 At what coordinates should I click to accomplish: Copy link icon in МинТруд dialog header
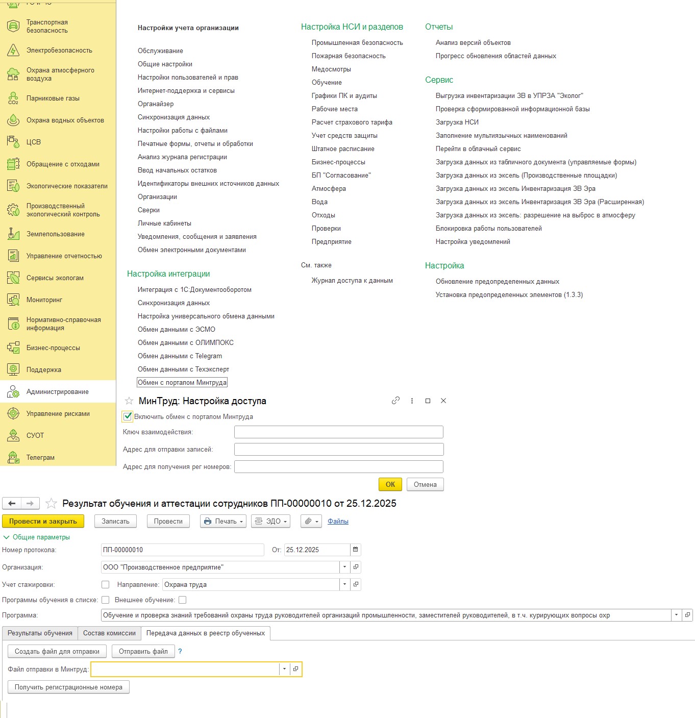click(x=395, y=401)
